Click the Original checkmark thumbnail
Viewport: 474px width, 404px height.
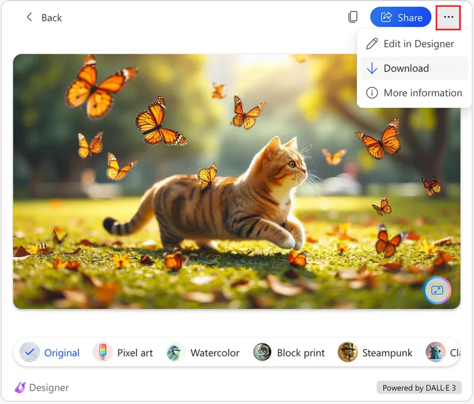29,352
